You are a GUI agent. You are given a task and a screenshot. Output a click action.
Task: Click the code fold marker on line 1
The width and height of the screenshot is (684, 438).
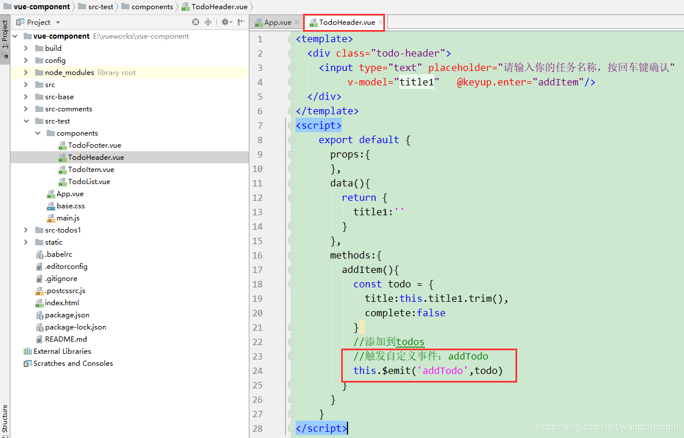point(291,39)
